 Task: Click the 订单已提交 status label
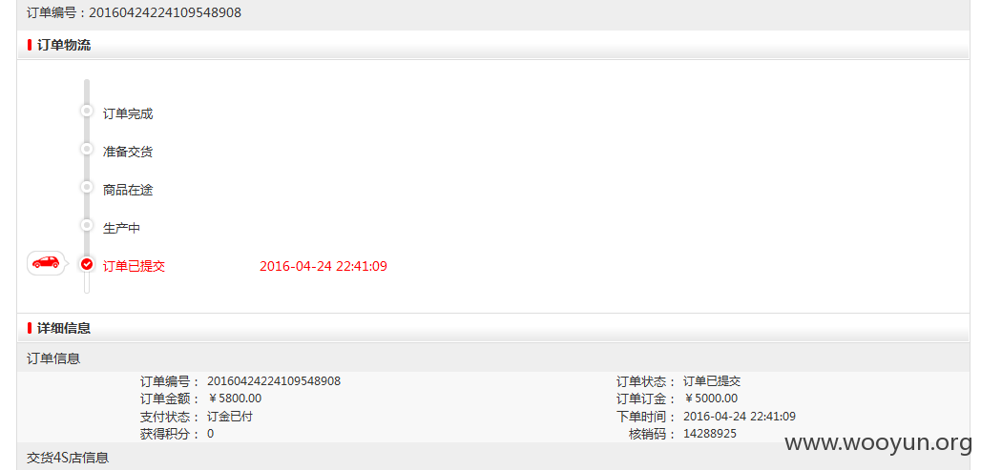click(134, 266)
